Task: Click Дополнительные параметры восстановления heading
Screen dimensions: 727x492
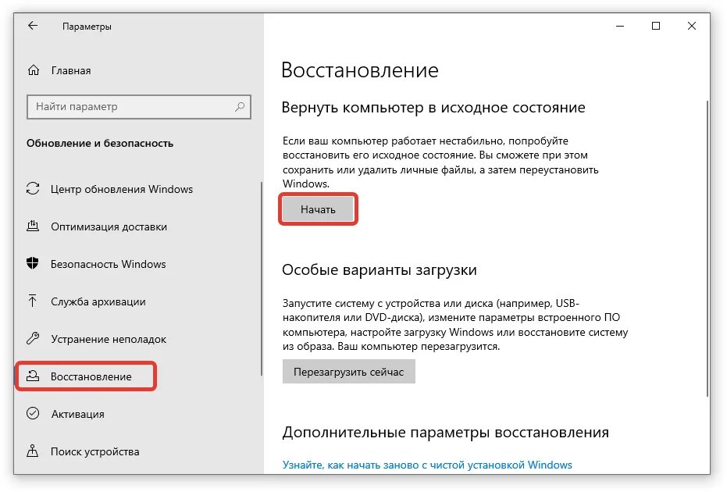Action: tap(446, 432)
